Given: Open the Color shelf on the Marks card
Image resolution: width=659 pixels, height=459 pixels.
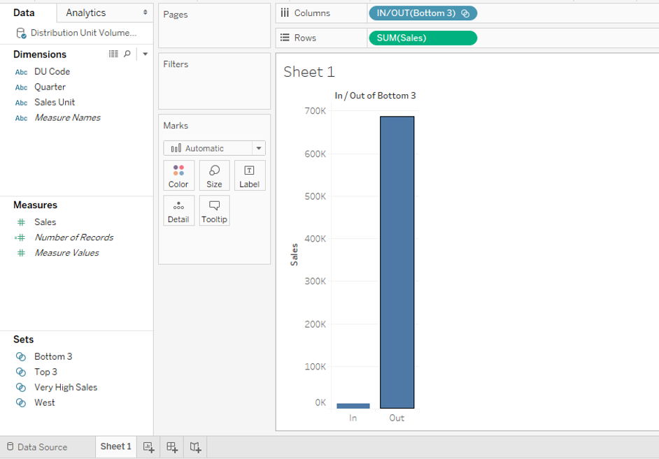Looking at the screenshot, I should pyautogui.click(x=178, y=175).
